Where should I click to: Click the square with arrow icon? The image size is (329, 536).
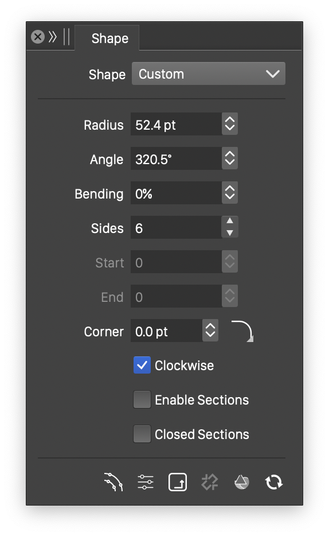pos(178,482)
